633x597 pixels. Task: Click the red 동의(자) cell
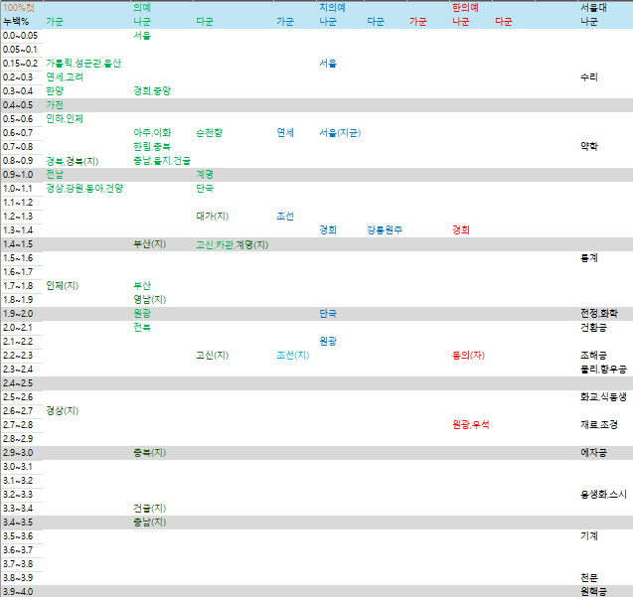468,355
